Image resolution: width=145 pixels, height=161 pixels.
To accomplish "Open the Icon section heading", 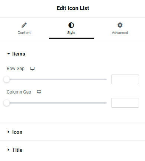I will [17, 132].
